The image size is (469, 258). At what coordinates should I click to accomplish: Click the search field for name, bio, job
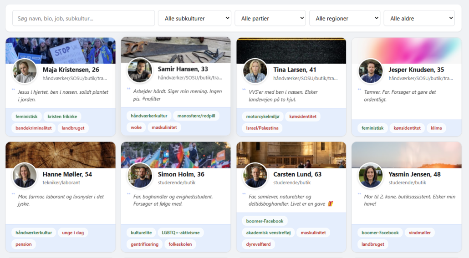83,18
